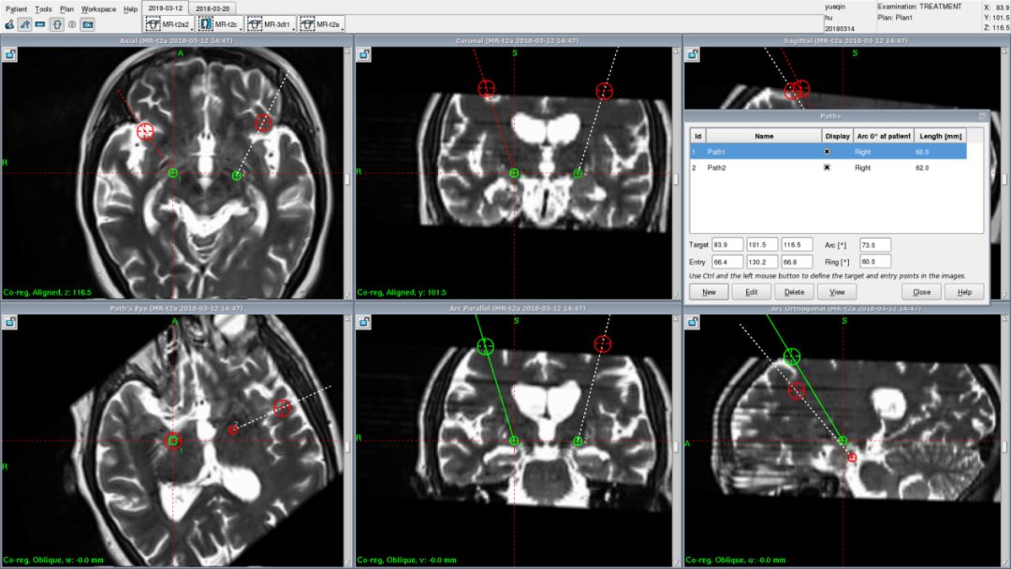Toggle Display checkbox for Path1

827,152
